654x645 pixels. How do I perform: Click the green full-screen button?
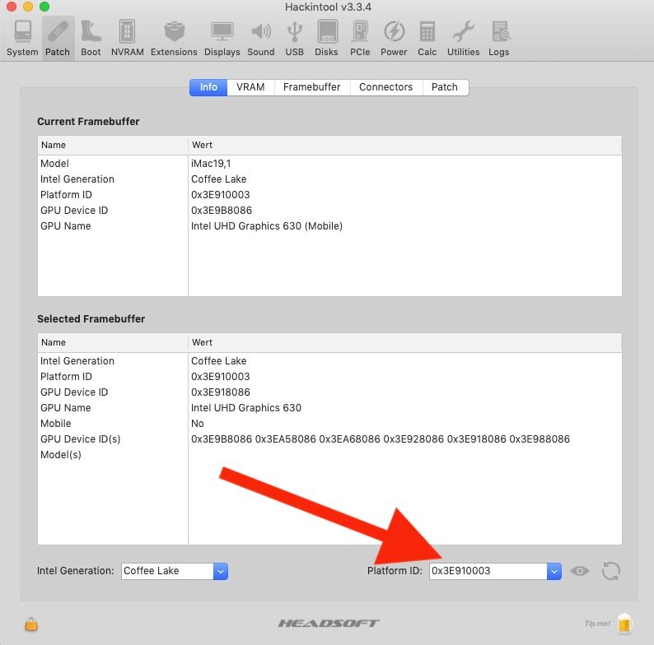point(44,7)
